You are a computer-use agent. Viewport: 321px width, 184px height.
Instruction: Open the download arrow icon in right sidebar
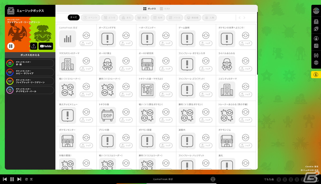316,39
